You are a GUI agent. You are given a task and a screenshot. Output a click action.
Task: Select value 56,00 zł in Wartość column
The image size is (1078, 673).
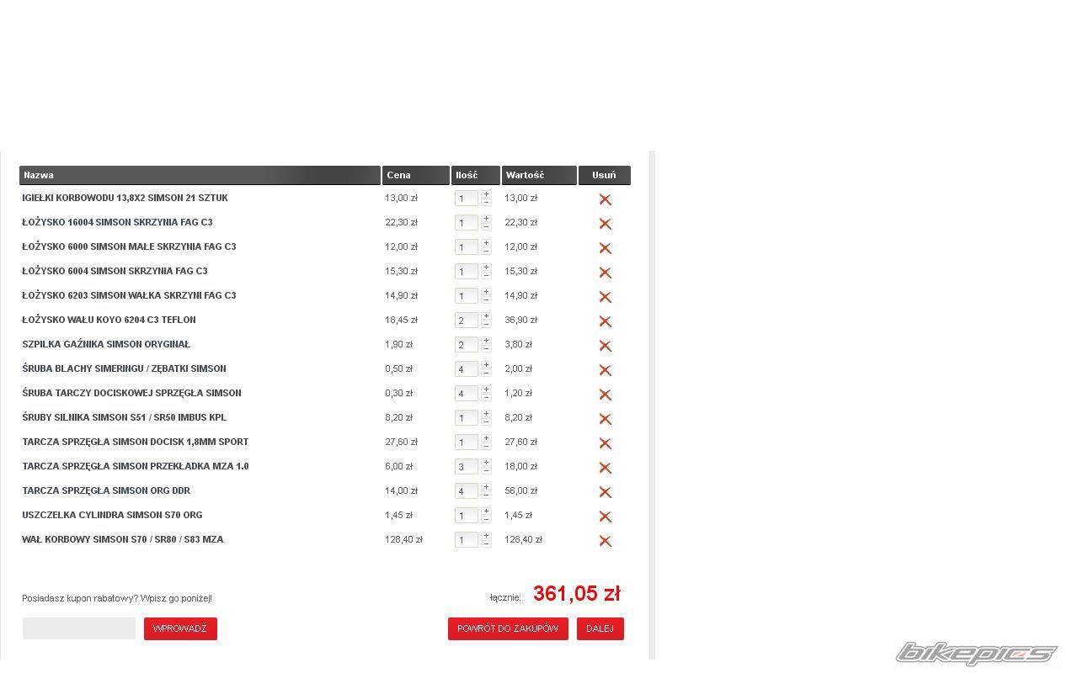(520, 490)
